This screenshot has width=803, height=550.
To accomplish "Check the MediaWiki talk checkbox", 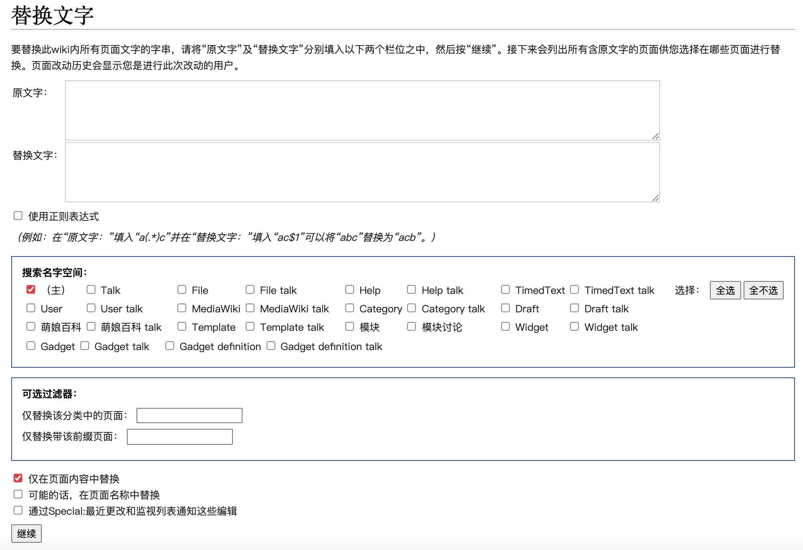I will pos(250,308).
